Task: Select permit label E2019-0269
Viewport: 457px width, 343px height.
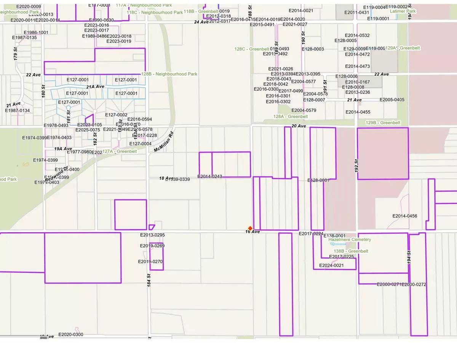Action: 152,246
